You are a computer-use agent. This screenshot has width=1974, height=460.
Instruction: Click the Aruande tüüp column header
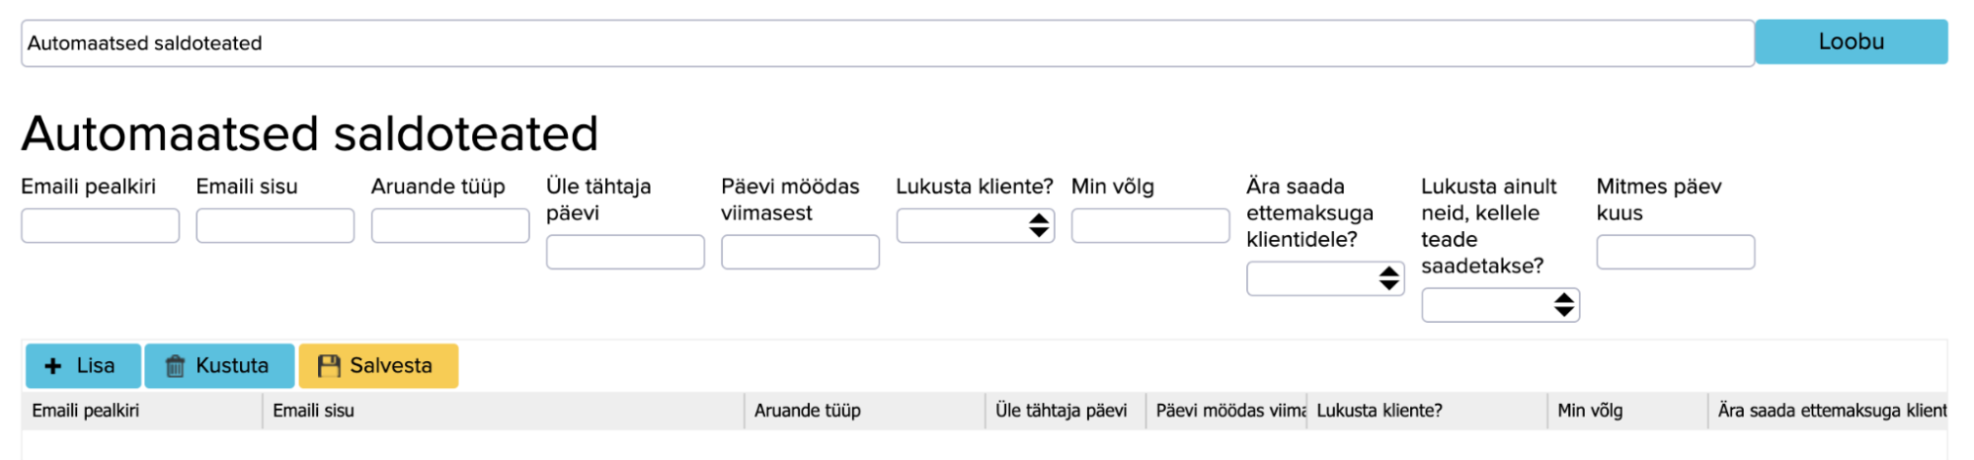808,411
